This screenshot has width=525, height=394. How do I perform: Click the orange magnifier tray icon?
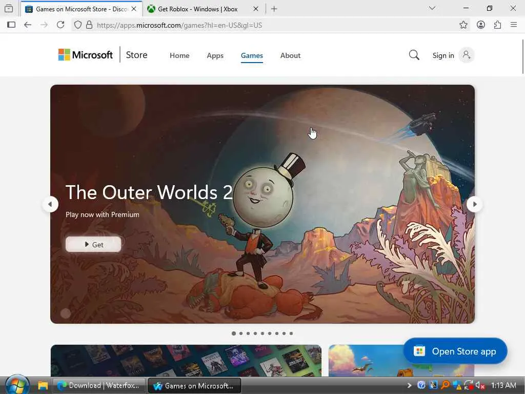(445, 385)
